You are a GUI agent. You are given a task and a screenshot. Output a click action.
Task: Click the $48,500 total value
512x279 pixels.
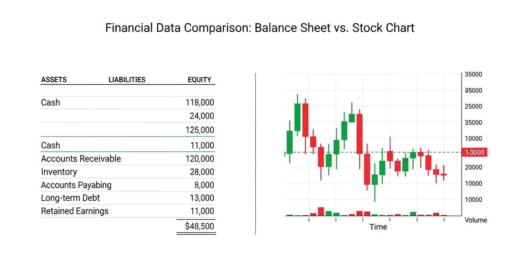[x=199, y=226]
